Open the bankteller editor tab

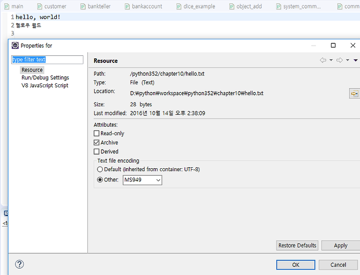coord(95,6)
